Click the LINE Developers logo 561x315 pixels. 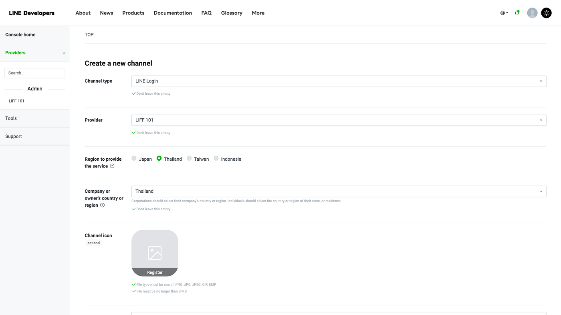click(32, 13)
